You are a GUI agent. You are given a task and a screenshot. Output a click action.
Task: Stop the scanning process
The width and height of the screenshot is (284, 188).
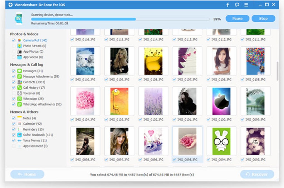click(x=263, y=18)
